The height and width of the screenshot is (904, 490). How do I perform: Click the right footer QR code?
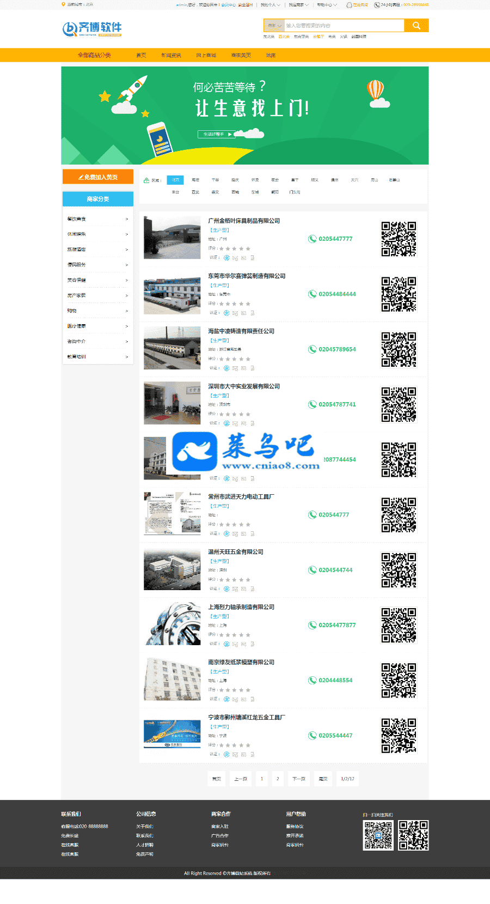(414, 835)
